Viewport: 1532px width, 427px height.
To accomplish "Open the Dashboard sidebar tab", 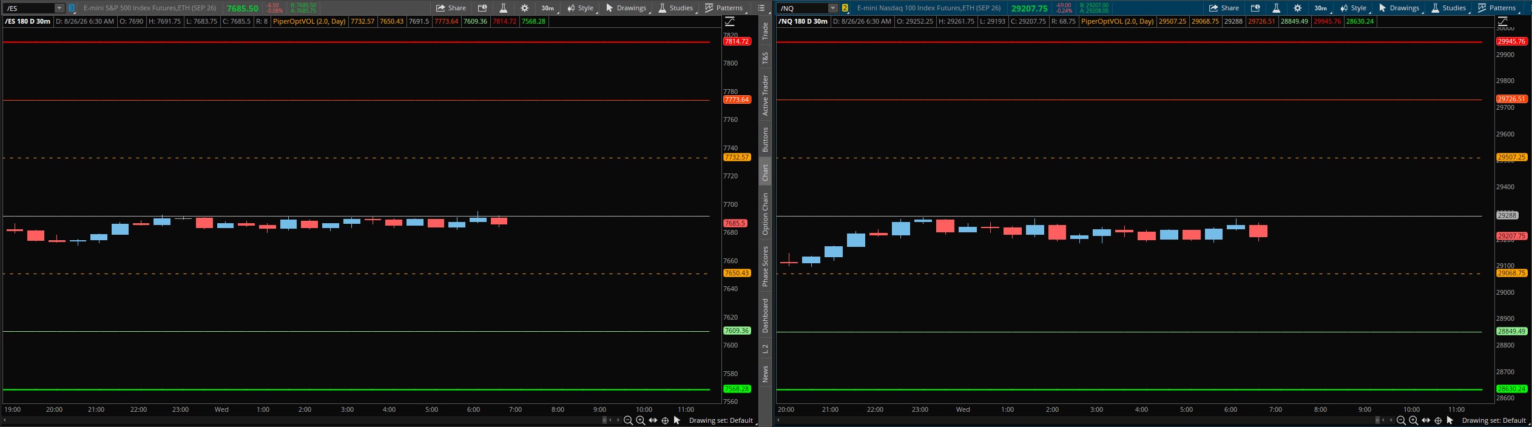I will [x=765, y=315].
